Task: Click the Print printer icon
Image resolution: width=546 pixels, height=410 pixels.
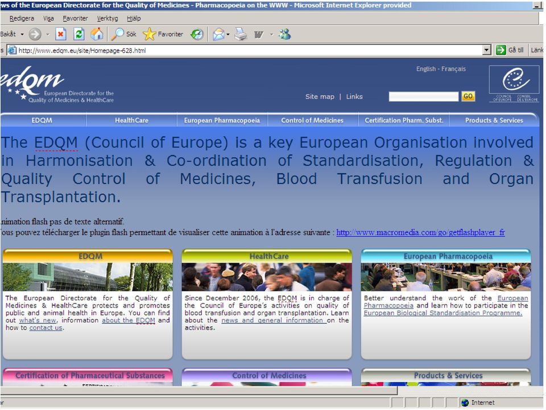Action: tap(241, 34)
